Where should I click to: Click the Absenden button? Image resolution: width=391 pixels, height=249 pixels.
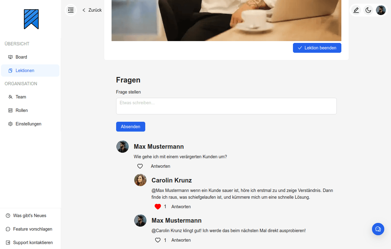click(131, 127)
